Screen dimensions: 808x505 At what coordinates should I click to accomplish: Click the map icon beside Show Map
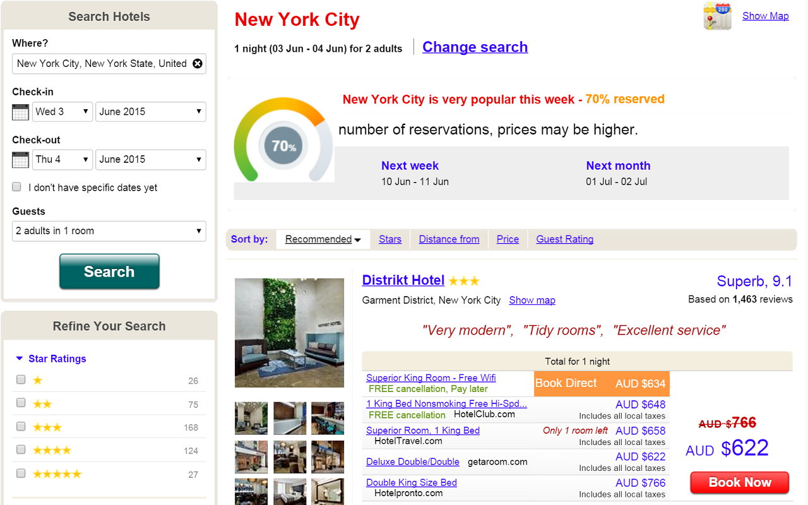(718, 16)
